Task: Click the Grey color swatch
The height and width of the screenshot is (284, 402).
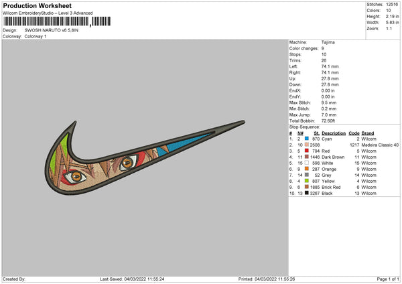Action: tap(307, 175)
